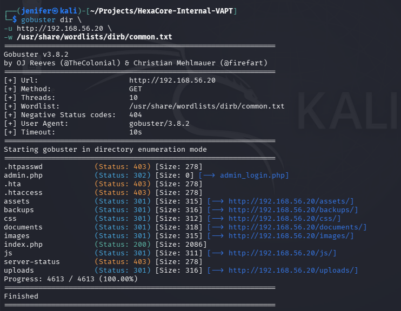Click the authors line with OJ Reeves

coord(136,63)
